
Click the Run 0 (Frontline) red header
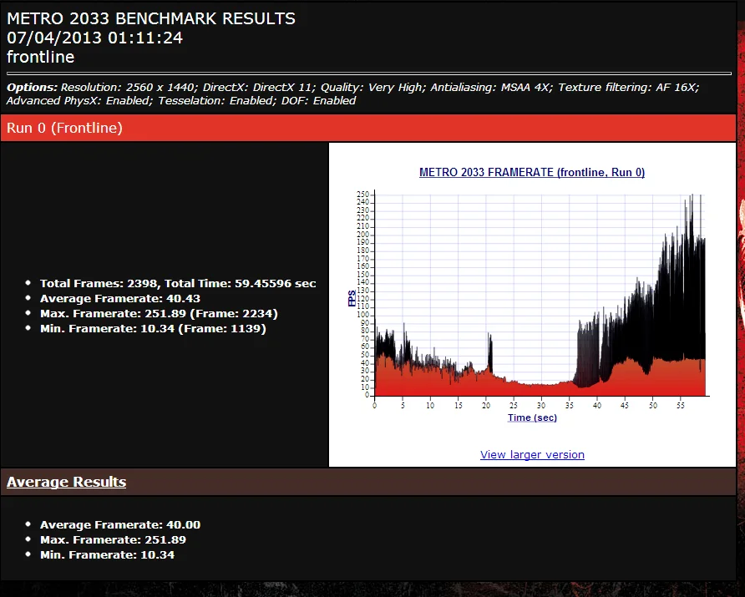368,128
